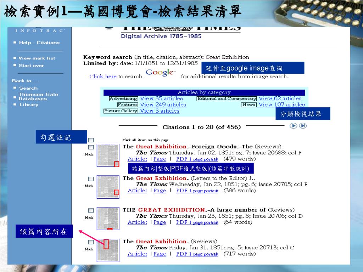This screenshot has width=363, height=272.
Task: Click title 'The Great Exhibition.-Foreign Goods.-The'
Action: point(188,147)
